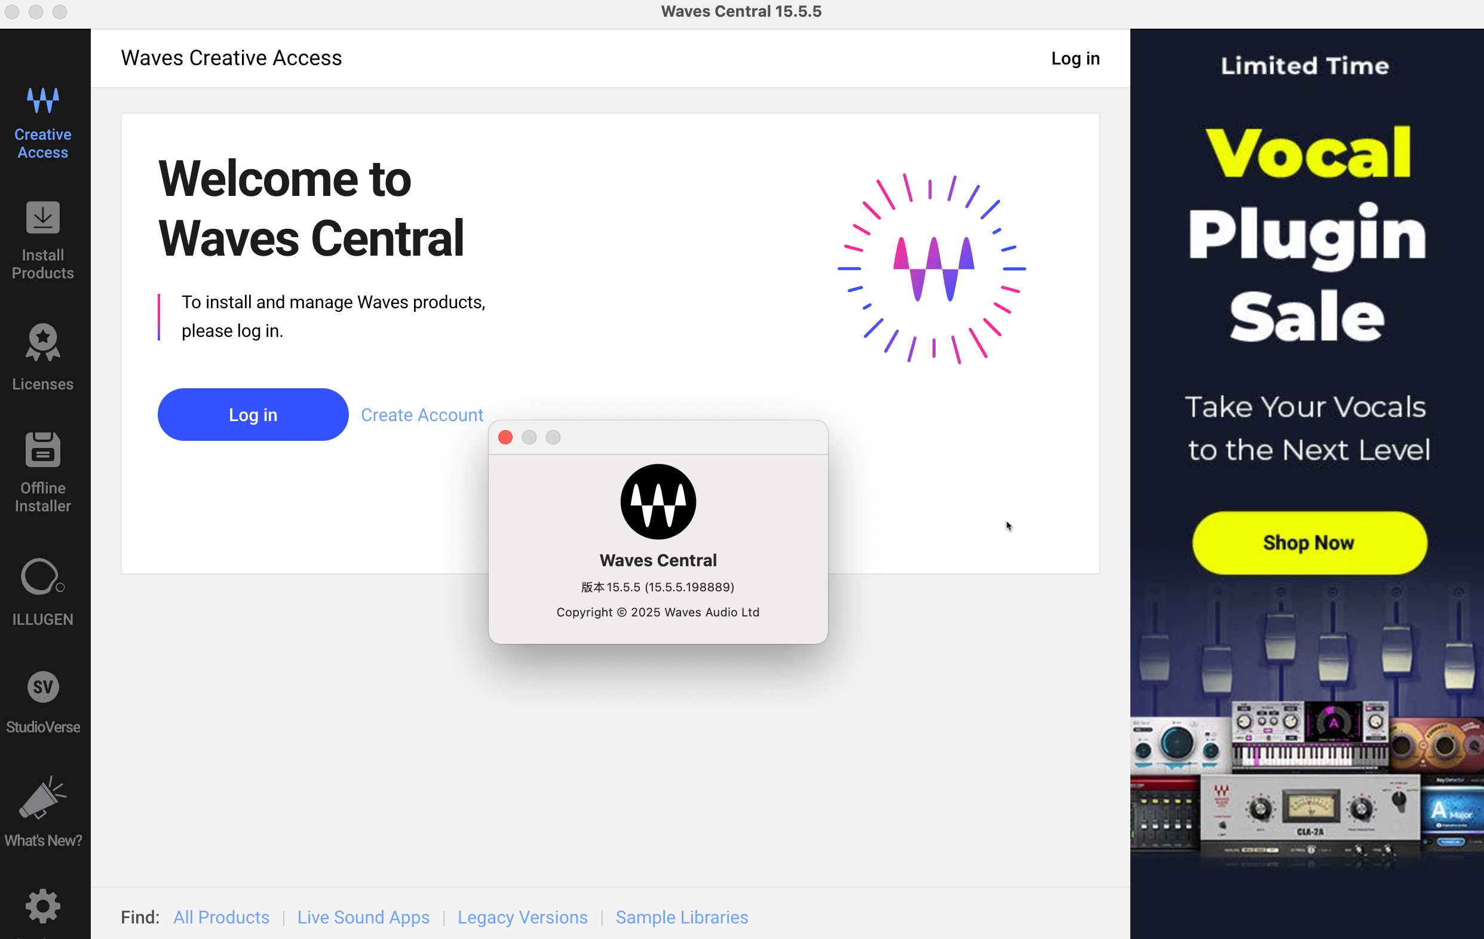This screenshot has height=939, width=1484.
Task: Open the Settings gear icon
Action: pos(42,906)
